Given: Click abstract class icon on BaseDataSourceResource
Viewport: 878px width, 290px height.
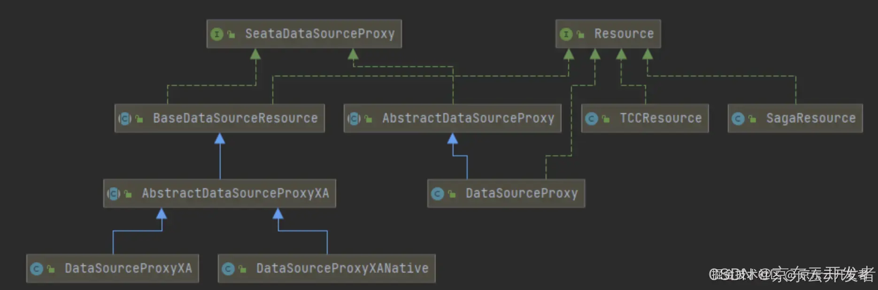Looking at the screenshot, I should tap(125, 119).
